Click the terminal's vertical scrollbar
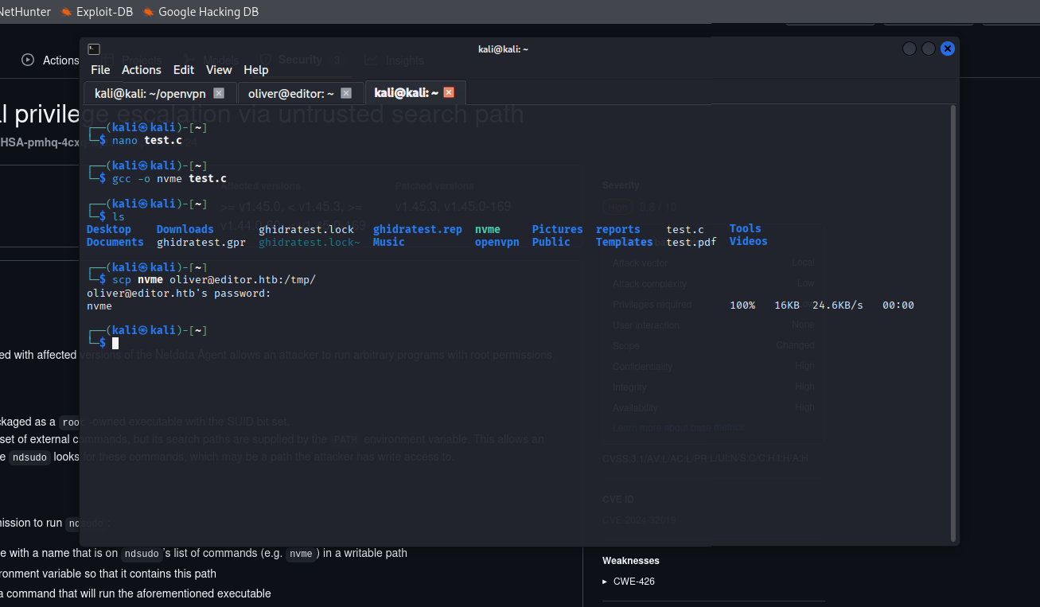The height and width of the screenshot is (607, 1040). tap(952, 322)
